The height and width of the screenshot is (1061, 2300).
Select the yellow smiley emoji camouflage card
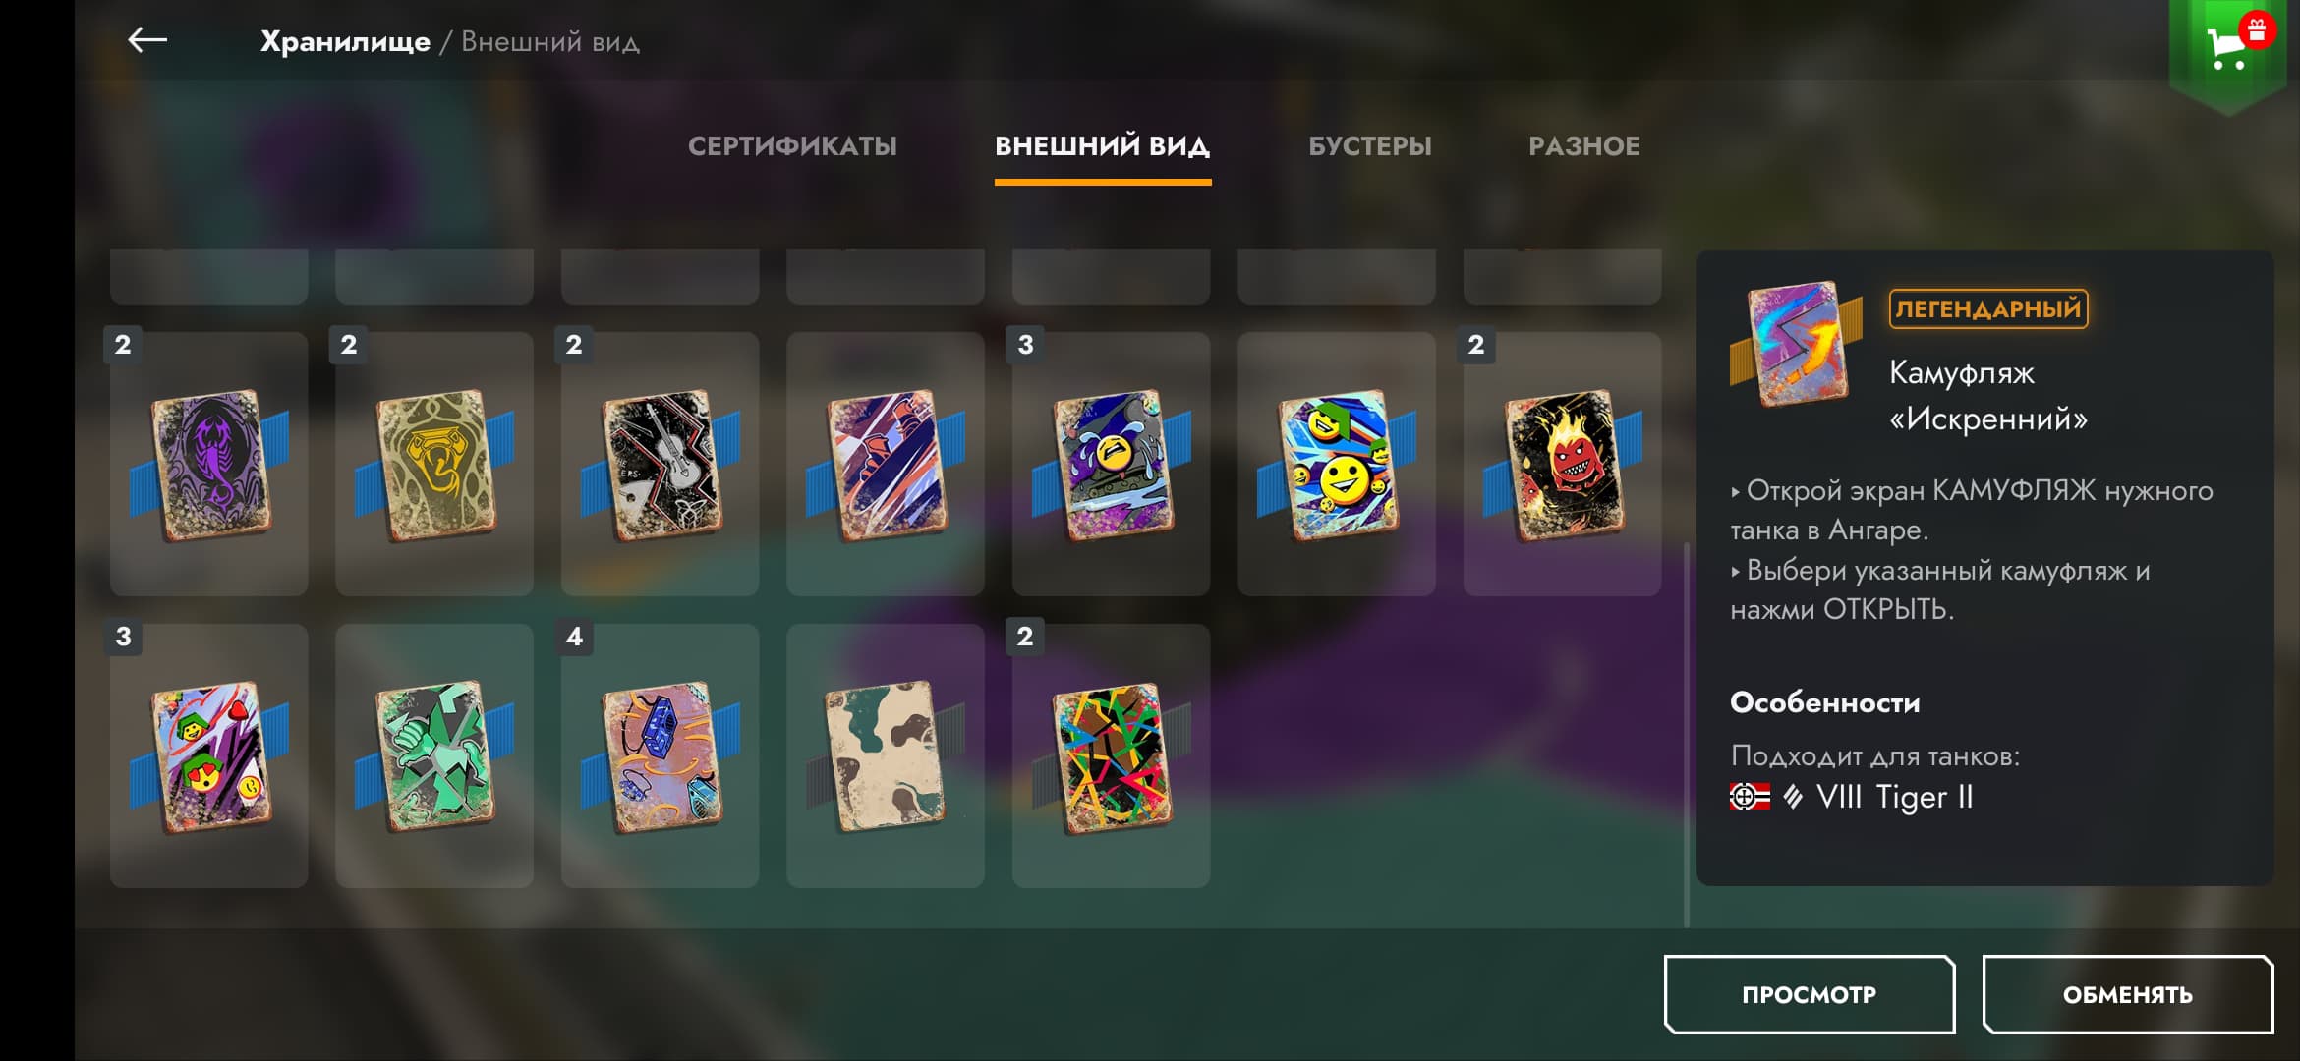(1337, 464)
